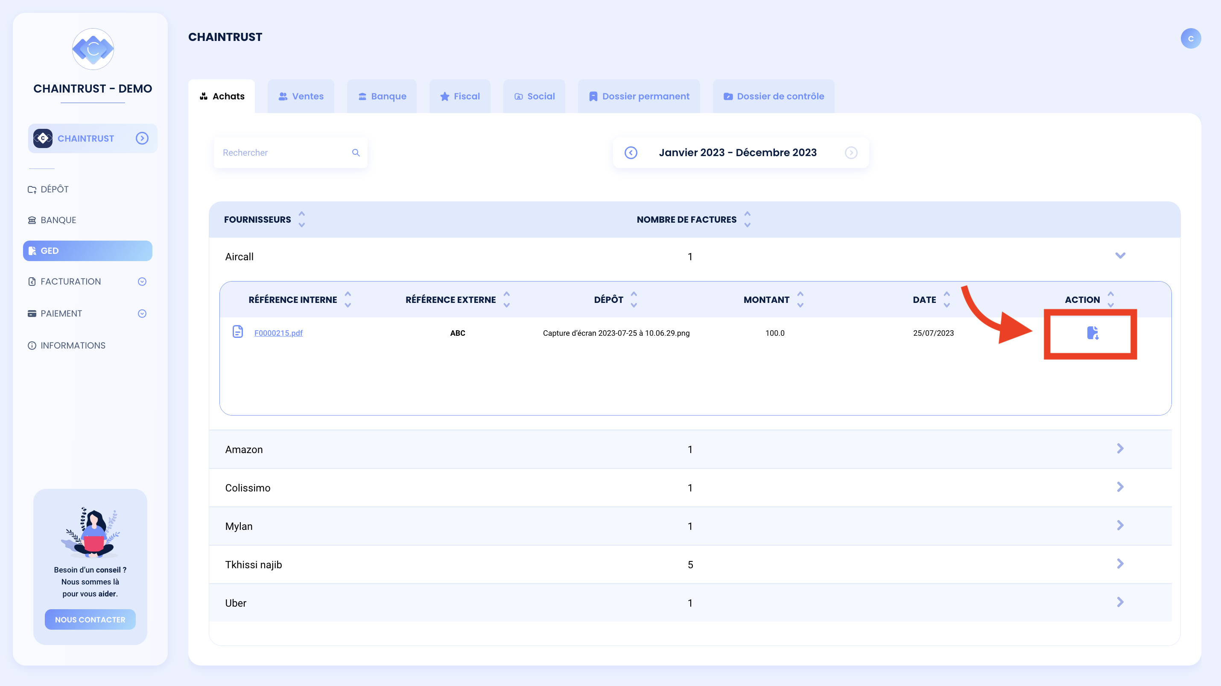Viewport: 1221px width, 686px height.
Task: Switch to the Dossier de contrôle tab
Action: (x=774, y=96)
